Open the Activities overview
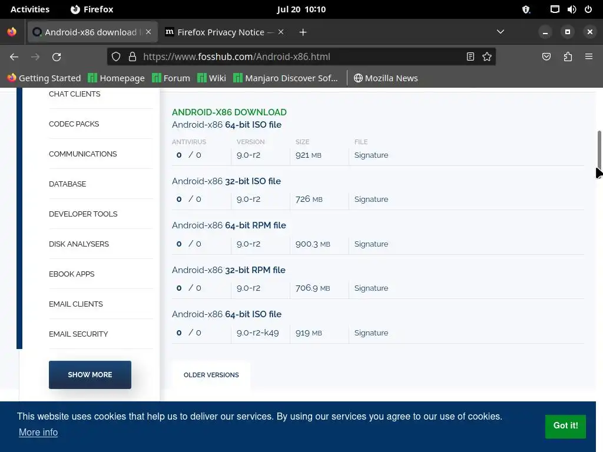The height and width of the screenshot is (452, 603). 30,9
